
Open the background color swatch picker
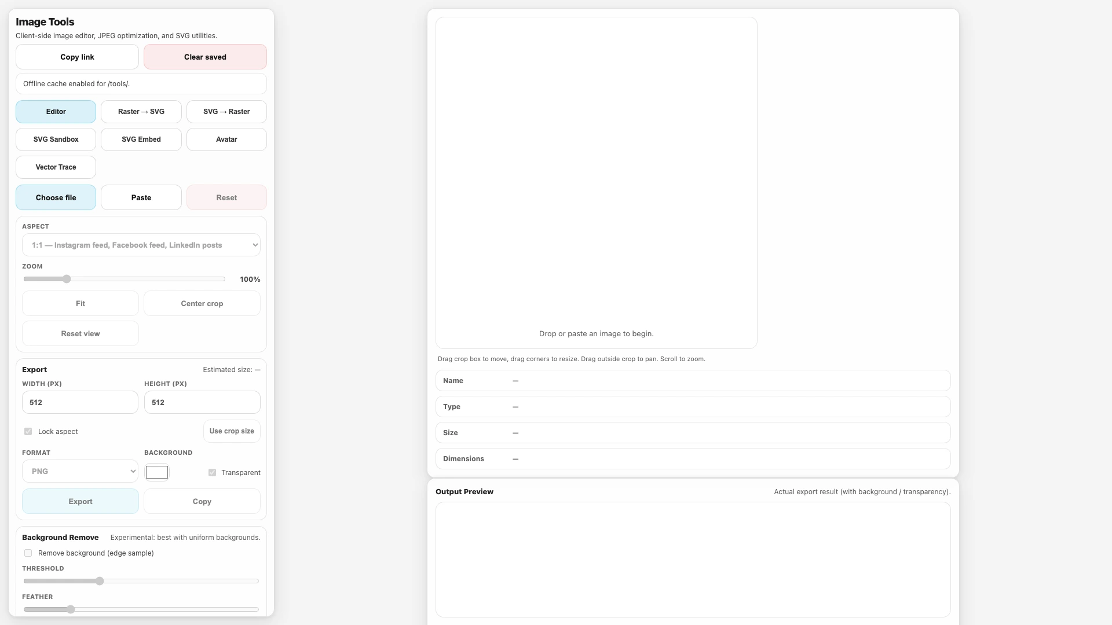pyautogui.click(x=157, y=472)
